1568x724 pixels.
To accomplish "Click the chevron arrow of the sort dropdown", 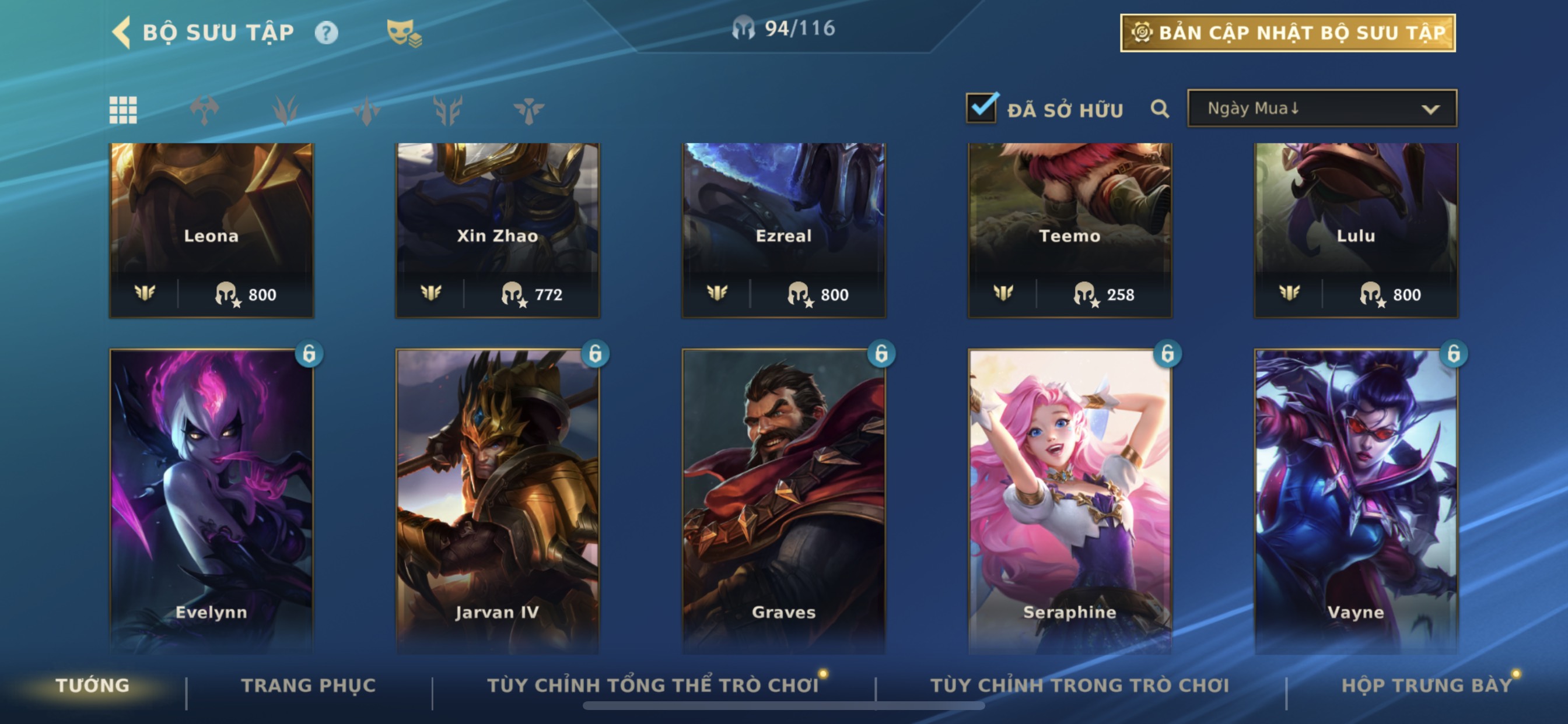I will (x=1430, y=110).
